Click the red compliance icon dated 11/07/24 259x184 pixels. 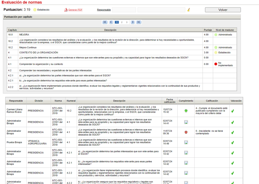(x=186, y=132)
